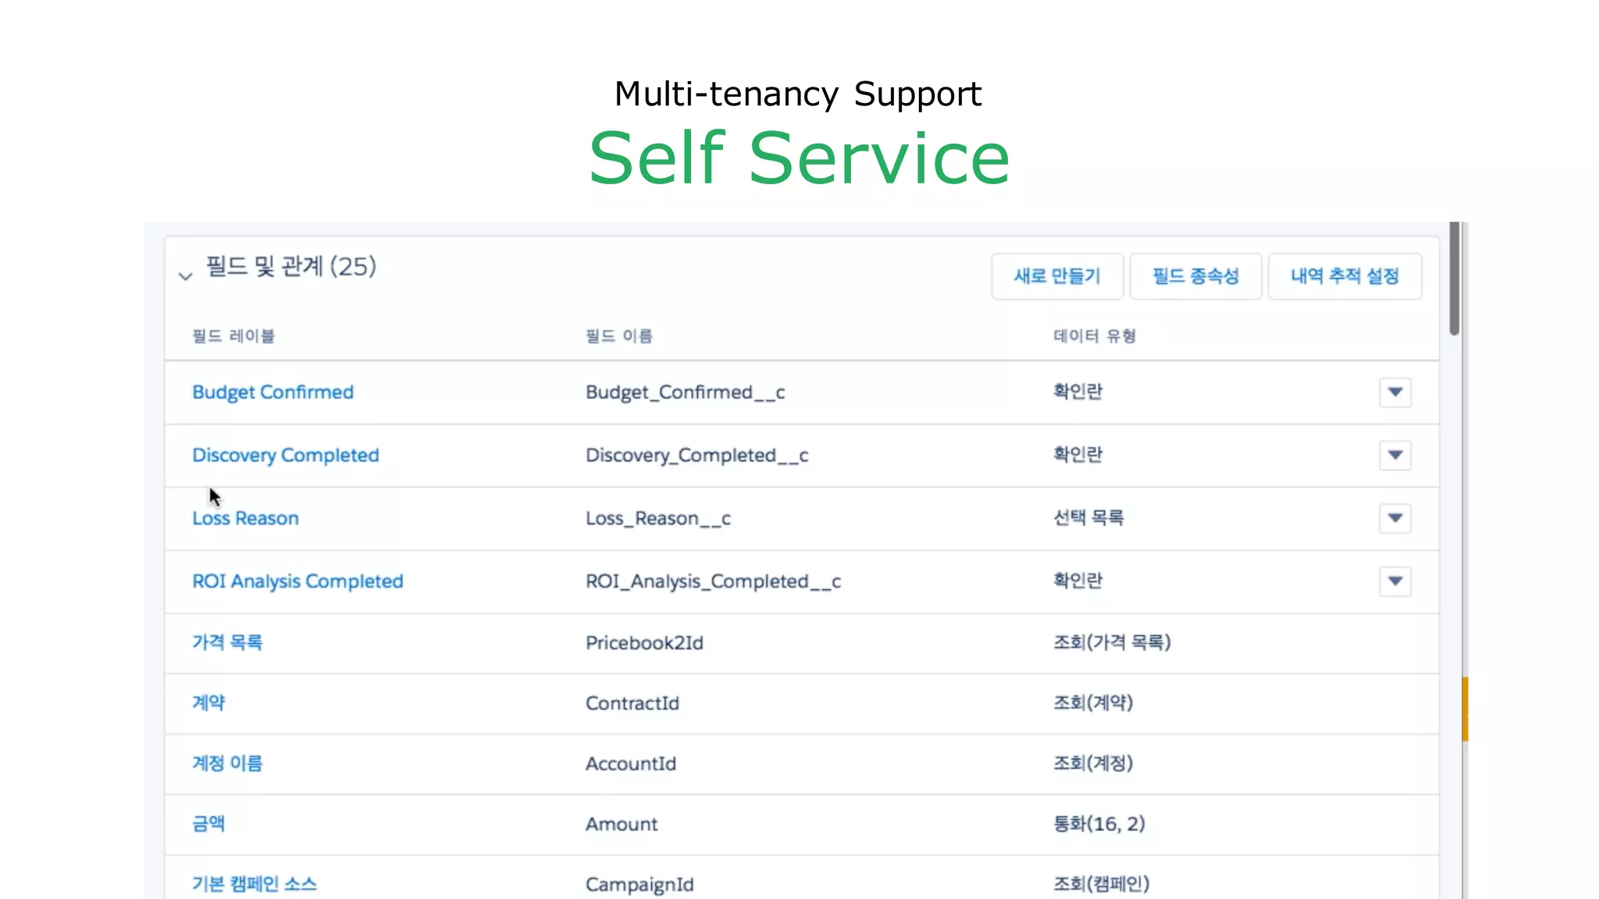Click the 조회(가격 목록) data type cell
The width and height of the screenshot is (1599, 899).
pyautogui.click(x=1113, y=642)
